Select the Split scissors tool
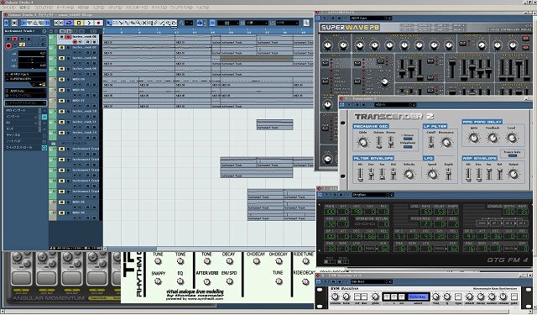The image size is (537, 315). click(x=121, y=23)
